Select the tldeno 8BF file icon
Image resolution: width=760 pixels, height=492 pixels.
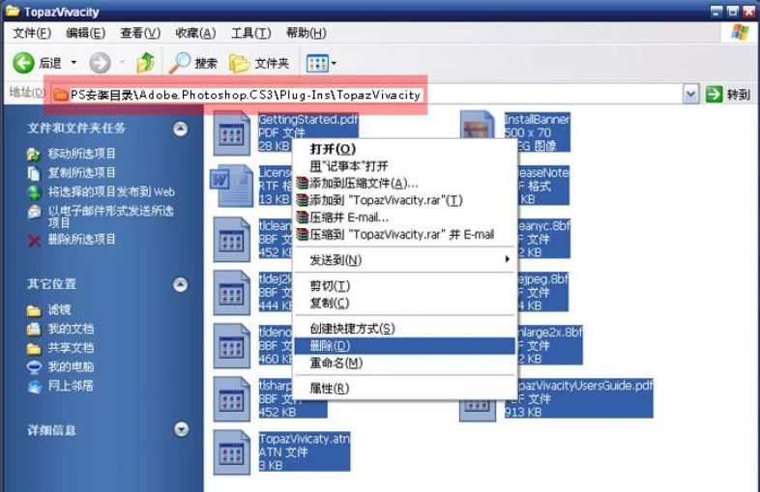point(232,346)
